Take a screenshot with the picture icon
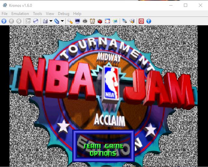The image size is (208, 167). [x=115, y=21]
